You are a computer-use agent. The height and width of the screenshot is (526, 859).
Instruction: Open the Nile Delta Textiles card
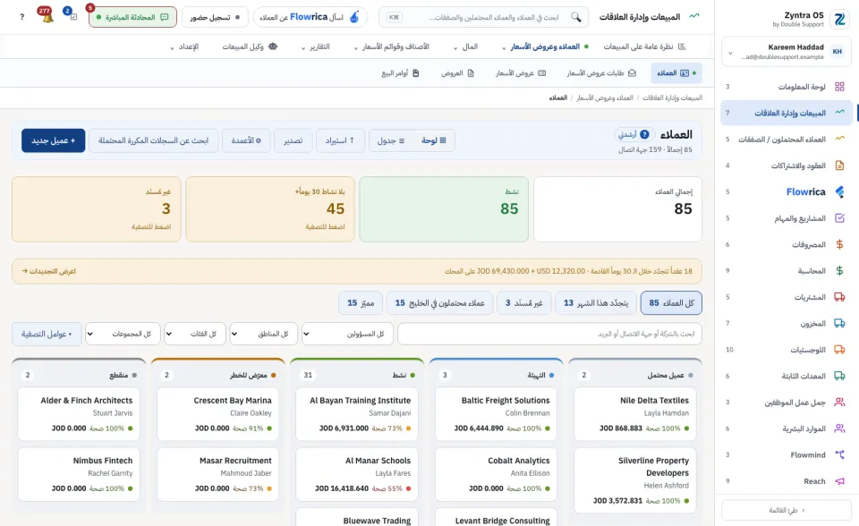pyautogui.click(x=635, y=413)
